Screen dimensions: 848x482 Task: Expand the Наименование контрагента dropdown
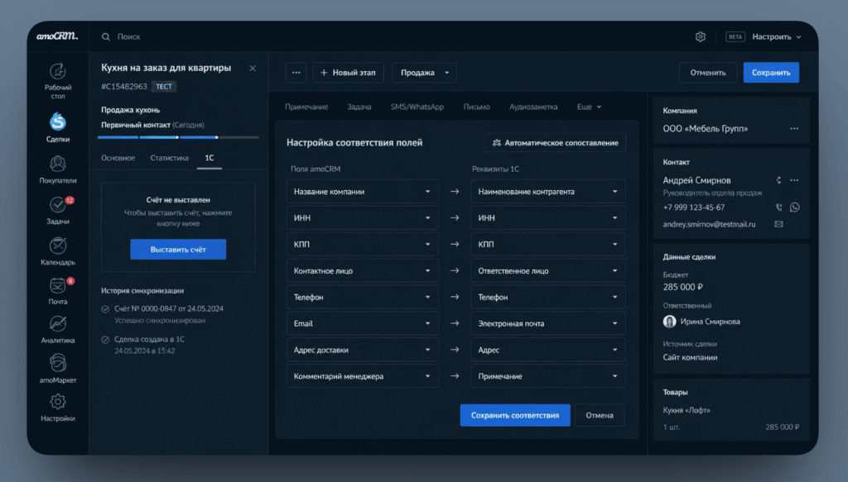click(548, 192)
